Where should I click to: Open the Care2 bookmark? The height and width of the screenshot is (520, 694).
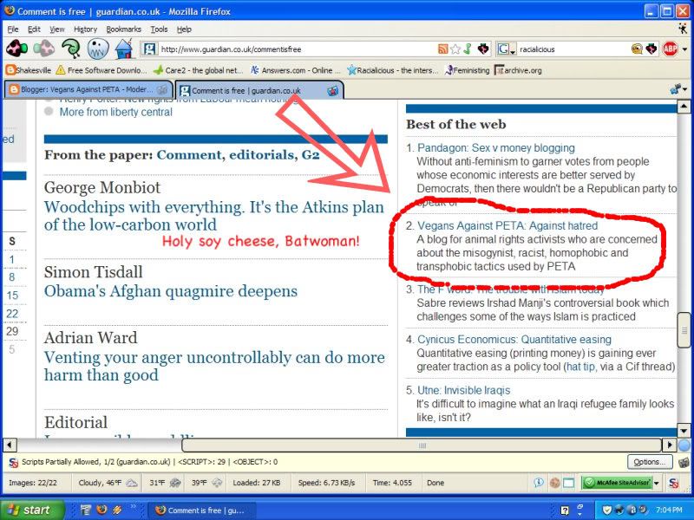pos(198,70)
